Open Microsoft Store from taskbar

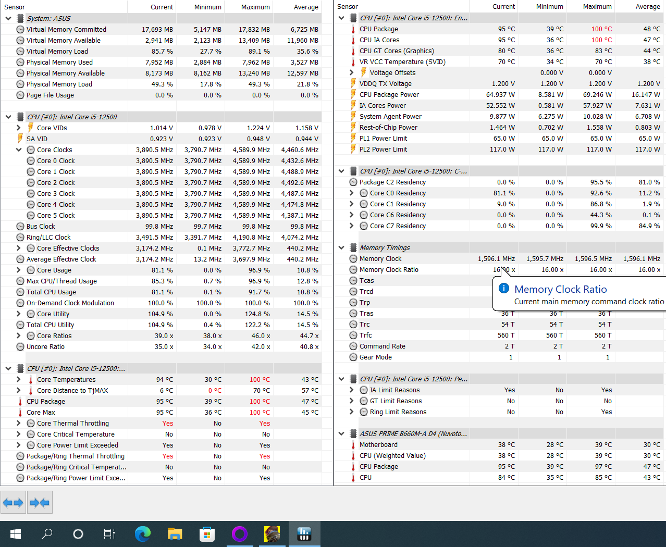point(207,534)
